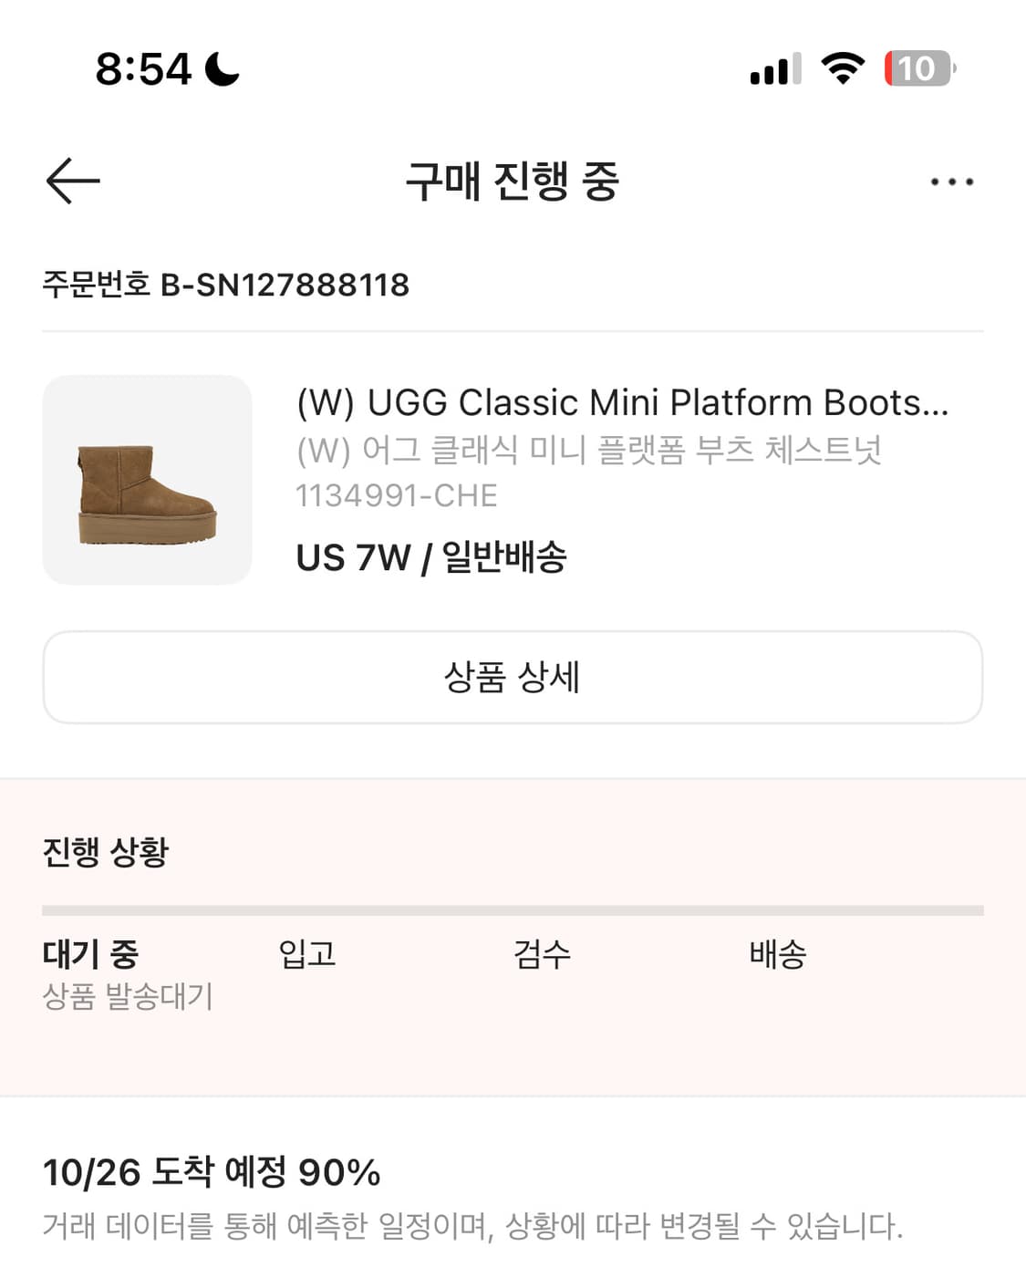Screen dimensions: 1026x1288
Task: Tap the cellular signal bars icon
Action: pyautogui.click(x=775, y=69)
